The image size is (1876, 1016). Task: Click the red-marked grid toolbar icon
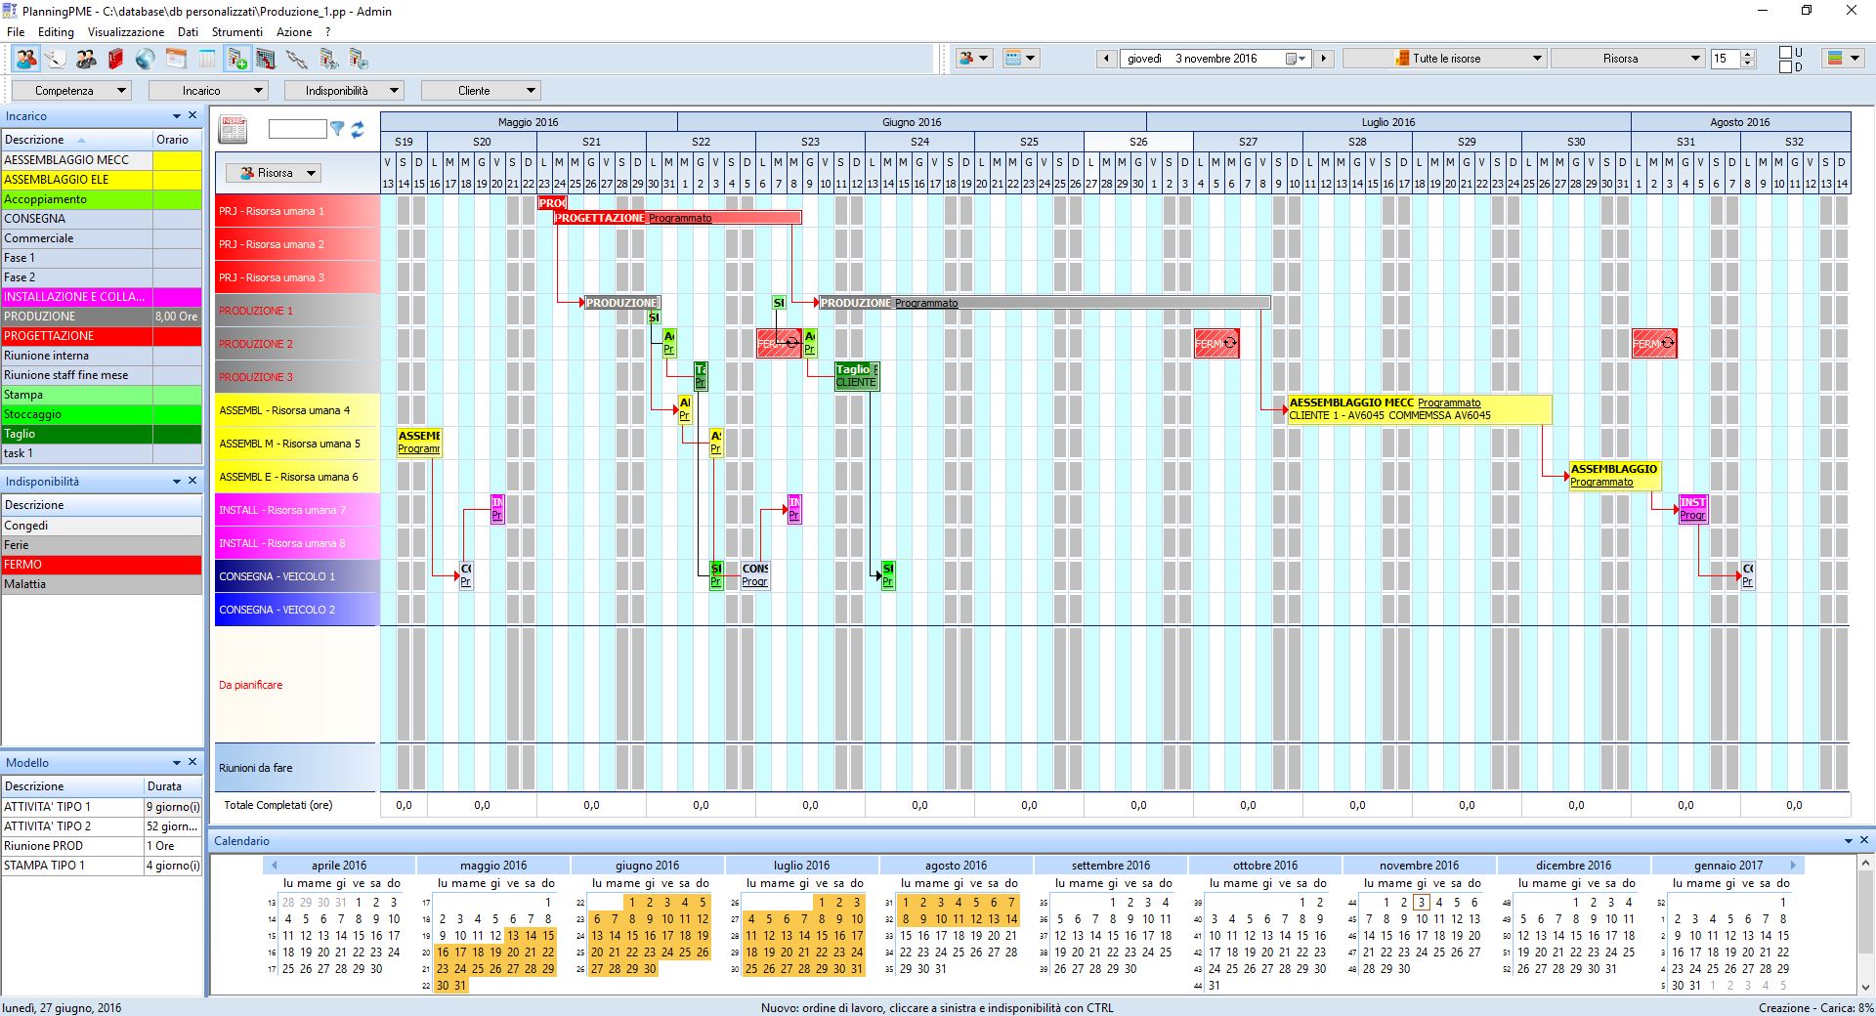pyautogui.click(x=266, y=59)
